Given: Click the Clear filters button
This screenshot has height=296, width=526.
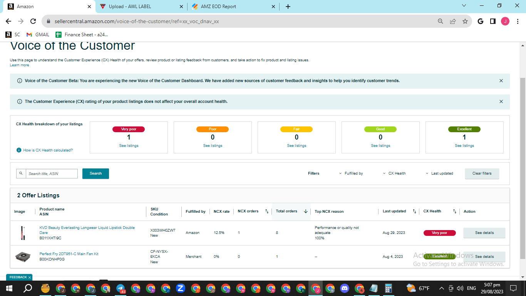Looking at the screenshot, I should (482, 173).
